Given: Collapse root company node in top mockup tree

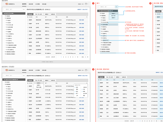Looking at the screenshot, I should 3,13.
